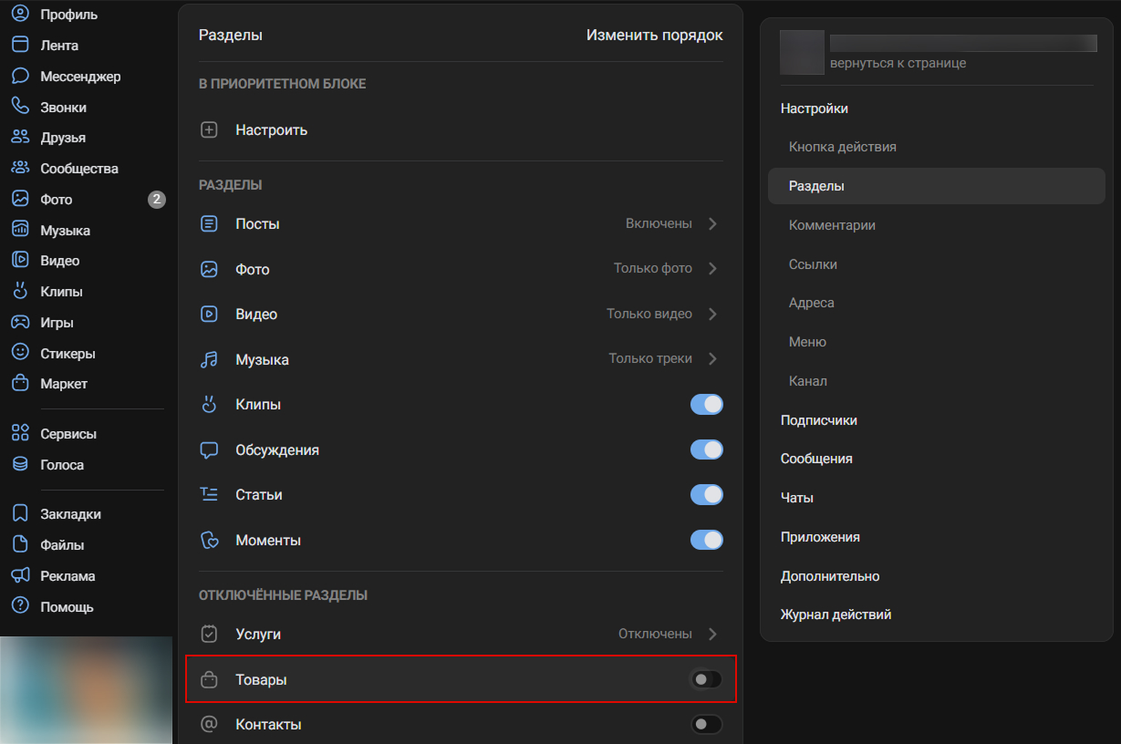The width and height of the screenshot is (1121, 744).
Task: Click the Bookmarks icon in sidebar
Action: (x=20, y=514)
